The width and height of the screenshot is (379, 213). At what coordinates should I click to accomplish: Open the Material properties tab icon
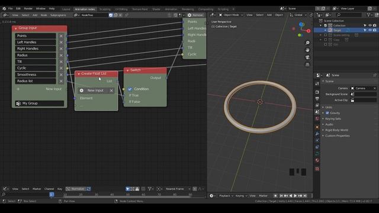click(317, 160)
